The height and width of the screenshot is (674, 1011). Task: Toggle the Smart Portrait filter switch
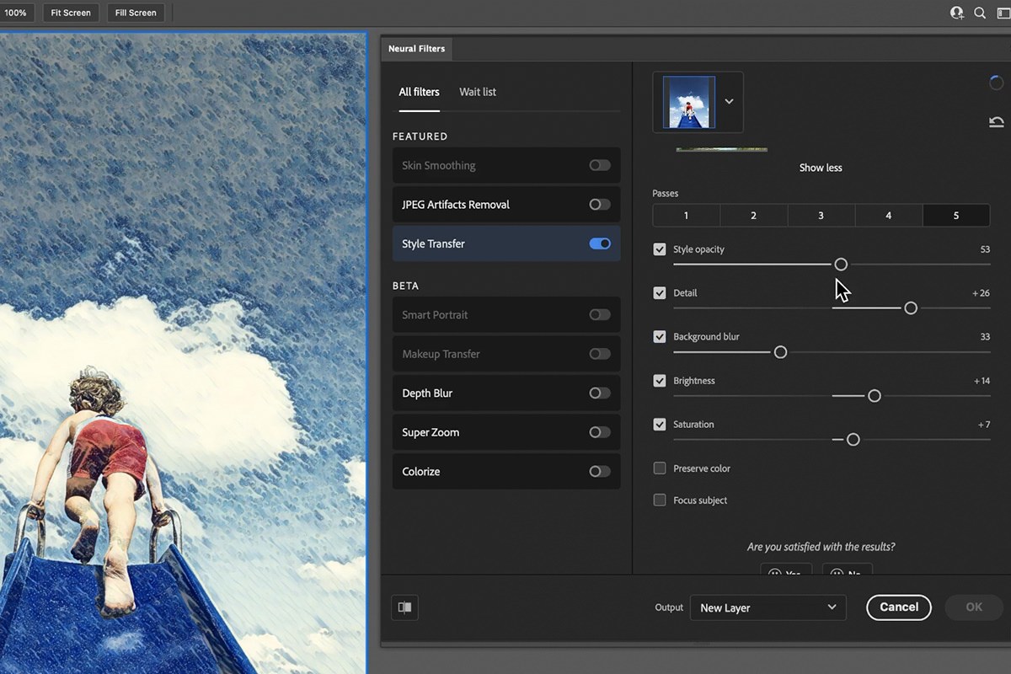click(600, 314)
